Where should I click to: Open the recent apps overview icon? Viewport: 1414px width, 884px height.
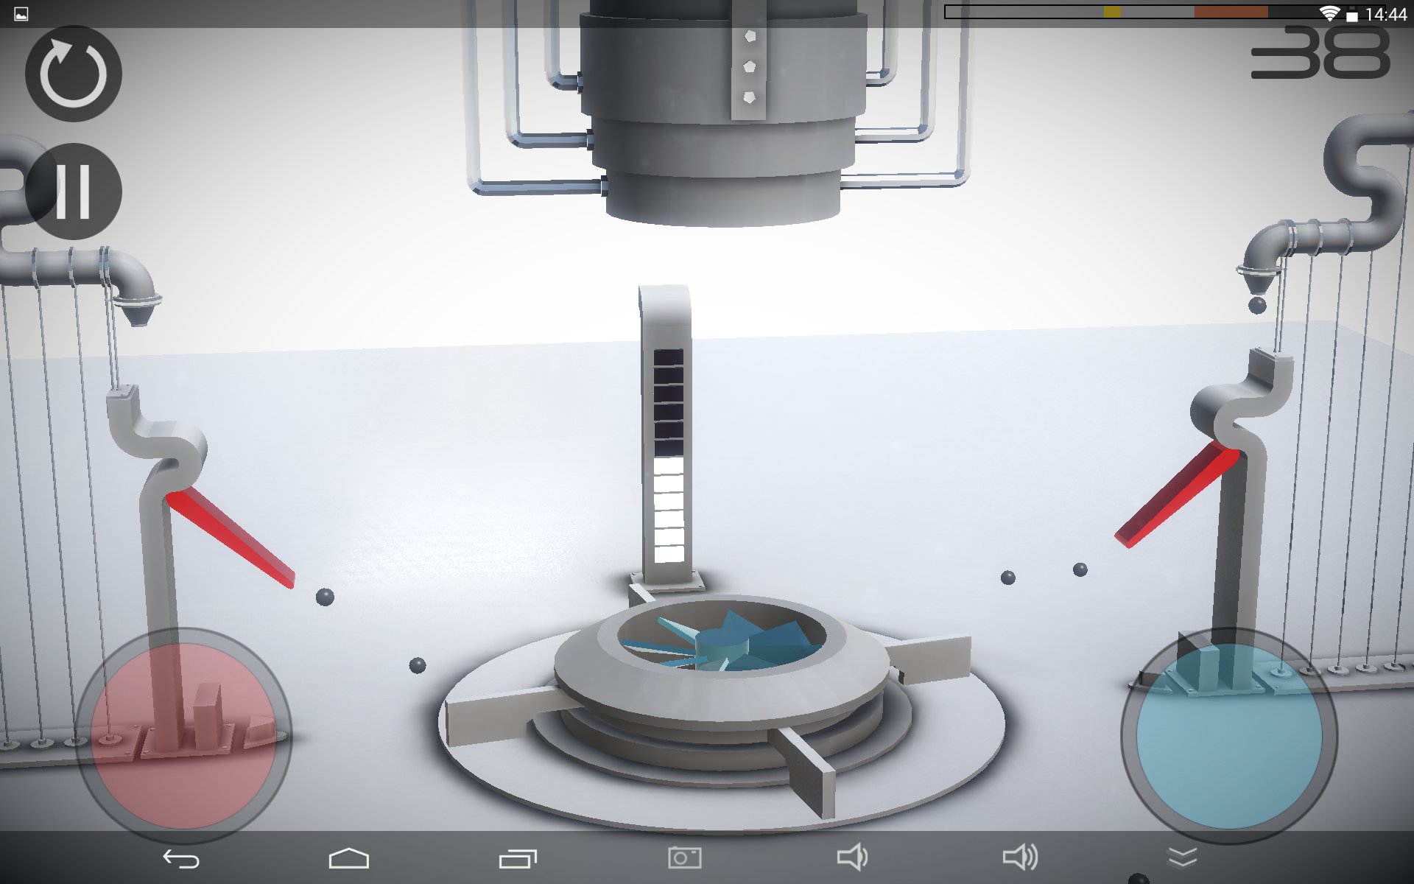(x=518, y=858)
